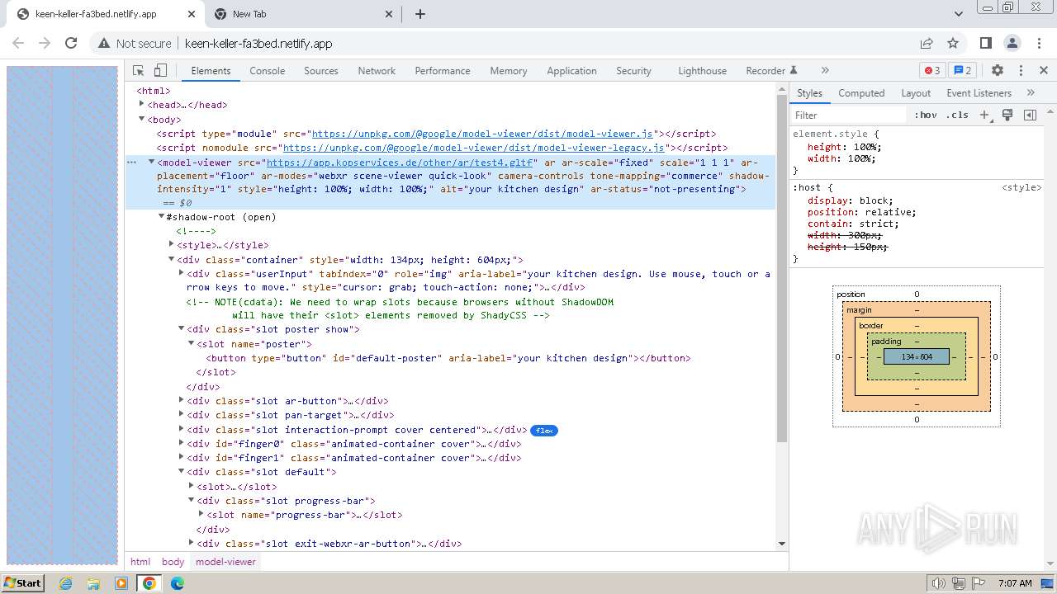Open the Network tab
Viewport: 1057px width, 594px height.
point(377,71)
